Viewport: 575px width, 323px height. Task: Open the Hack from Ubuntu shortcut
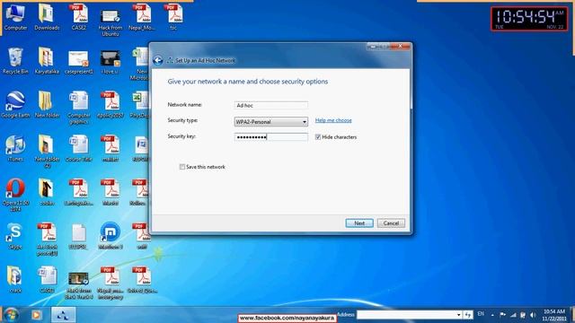pos(111,22)
